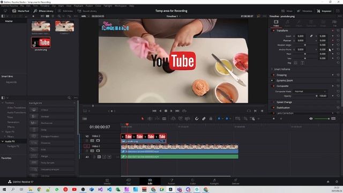The height and width of the screenshot is (193, 343).
Task: Click the Insert Clip toolbar icon
Action: pos(173,118)
